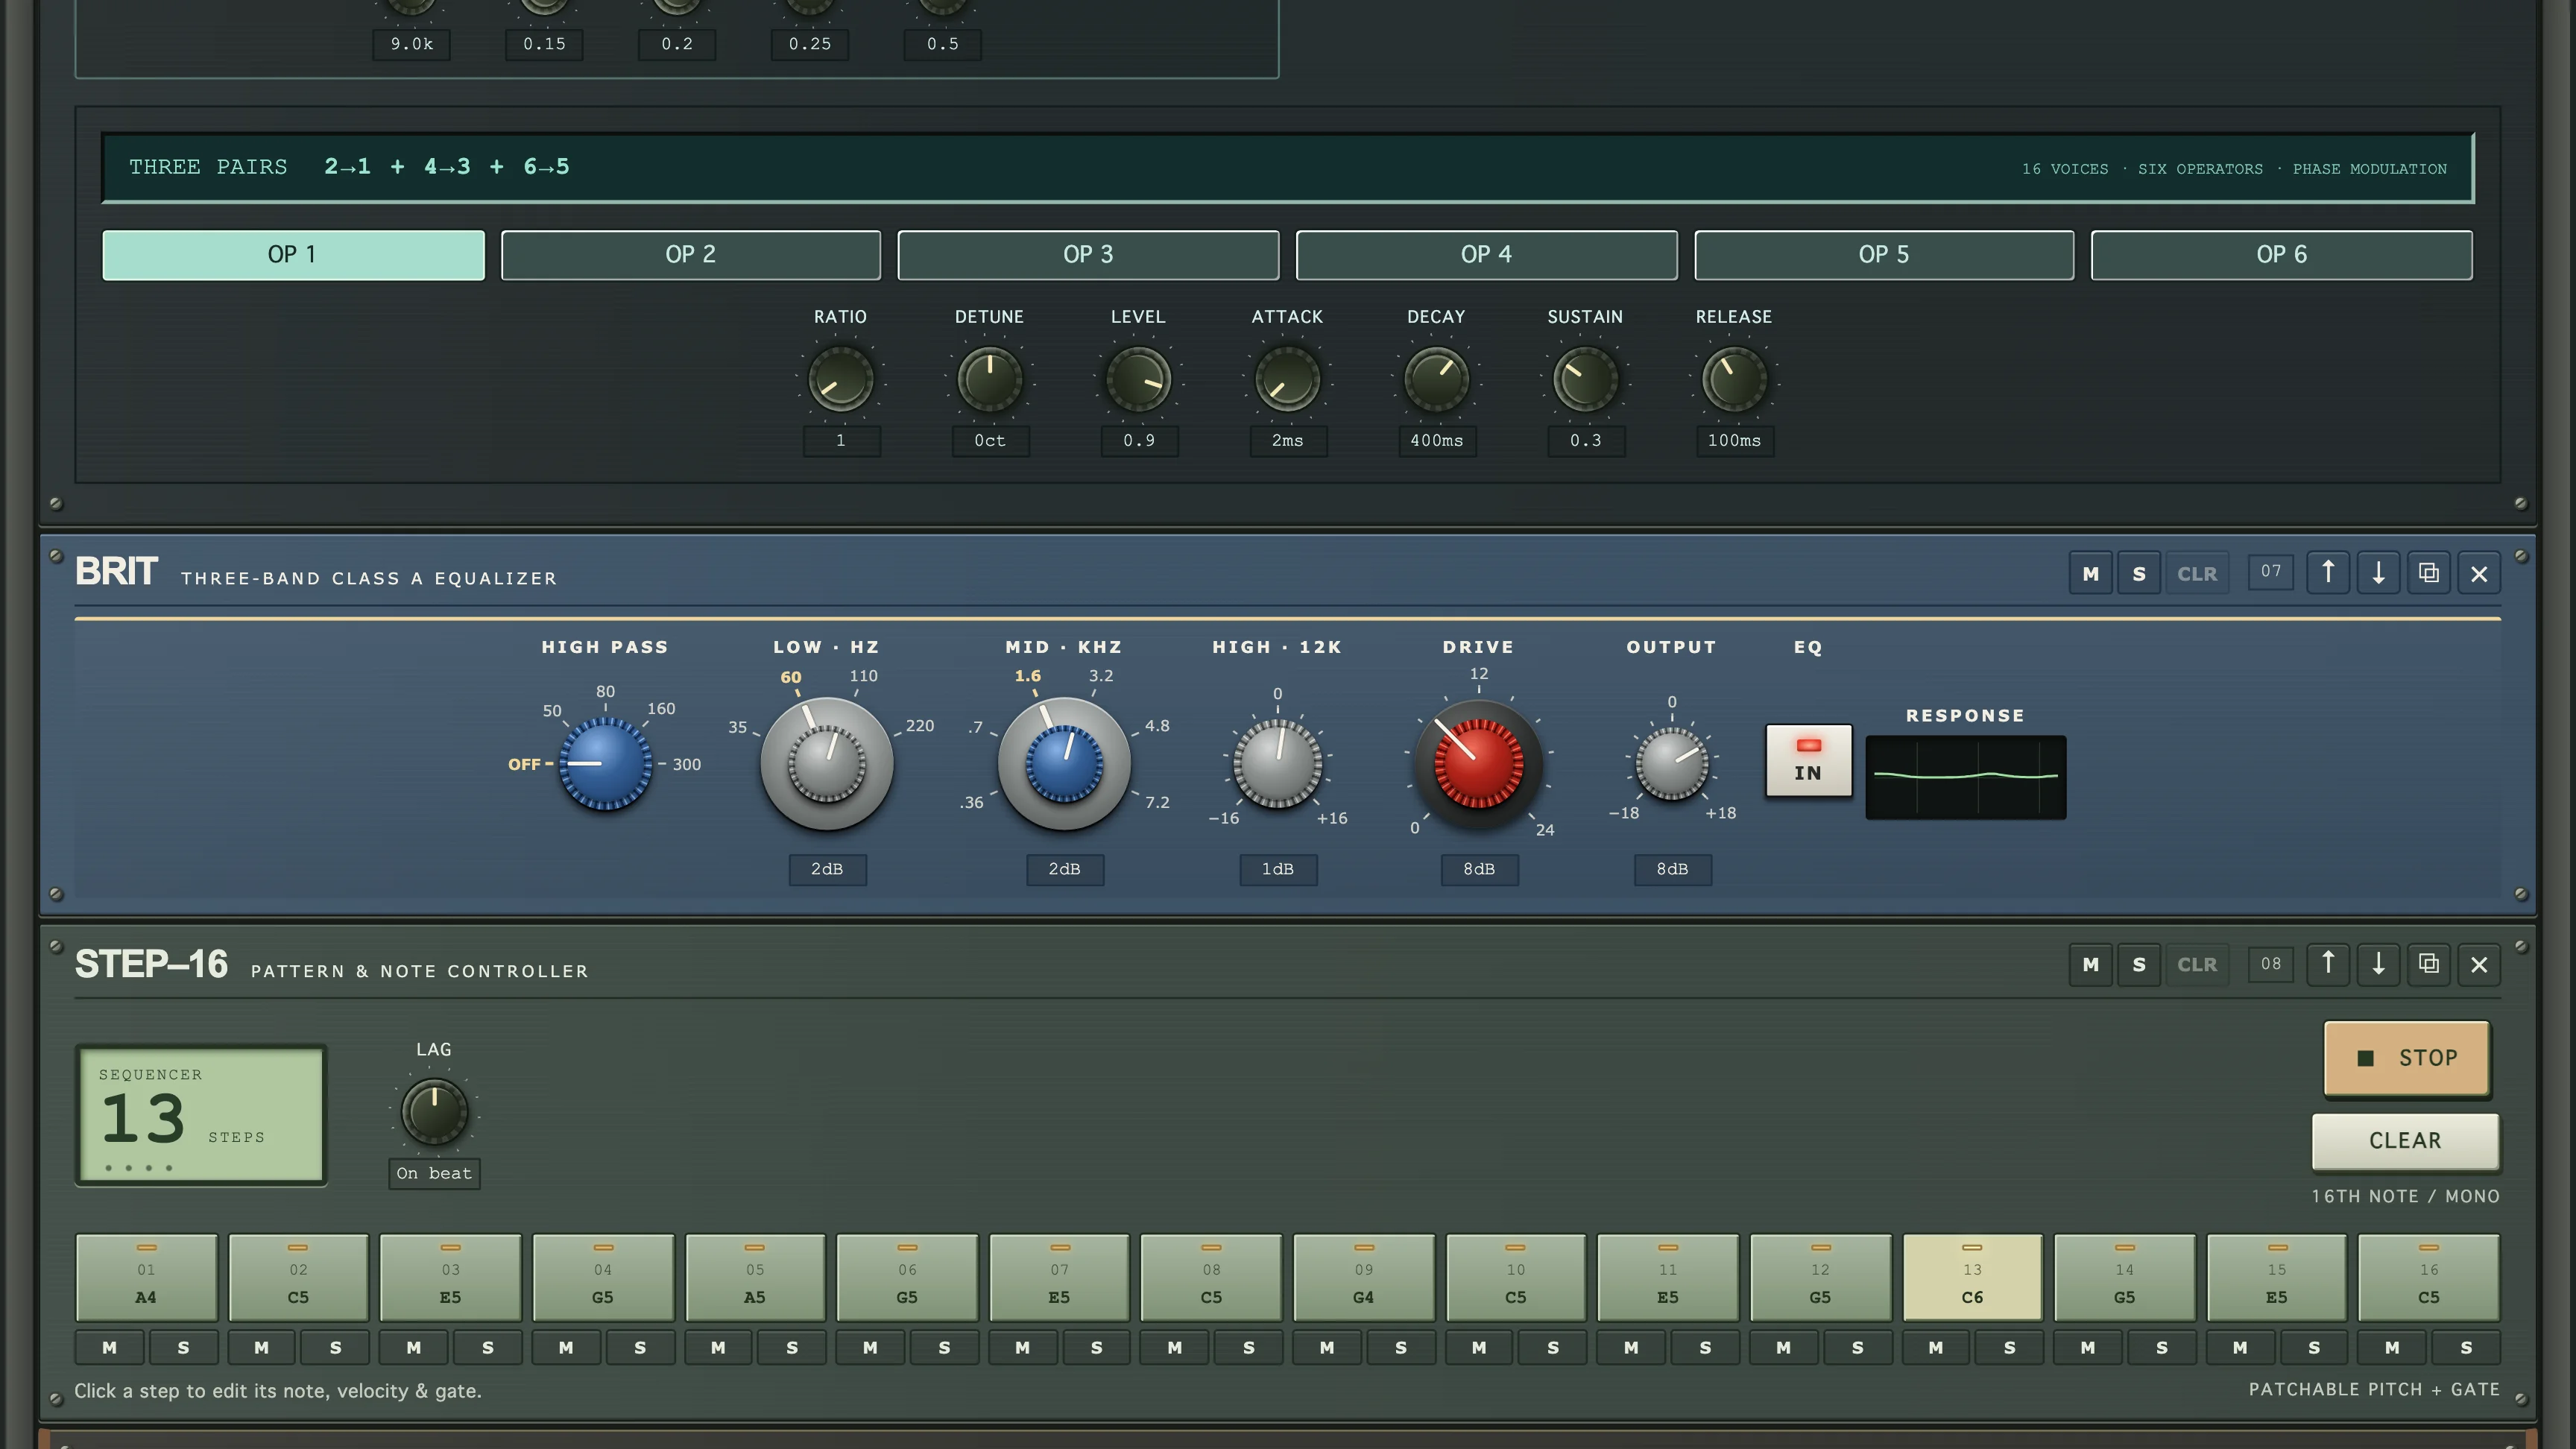Image resolution: width=2576 pixels, height=1449 pixels.
Task: Solo sequencer step 16
Action: click(x=2466, y=1348)
